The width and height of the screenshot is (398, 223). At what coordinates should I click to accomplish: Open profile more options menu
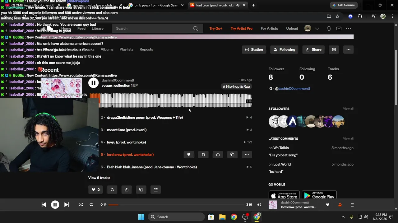point(348,50)
